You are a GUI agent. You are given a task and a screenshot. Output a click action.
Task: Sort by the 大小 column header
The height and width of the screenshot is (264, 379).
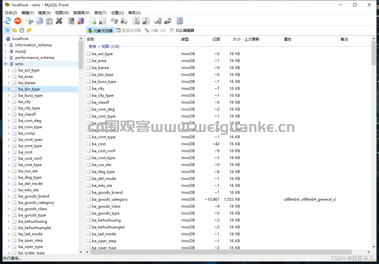pyautogui.click(x=232, y=39)
